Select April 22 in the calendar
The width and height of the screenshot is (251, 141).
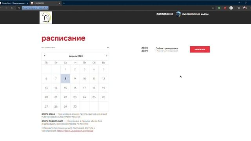point(65,97)
